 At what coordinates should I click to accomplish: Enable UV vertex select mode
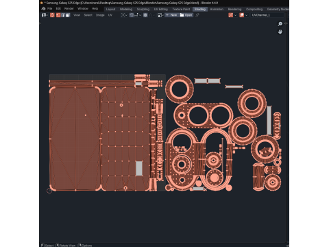click(58, 15)
